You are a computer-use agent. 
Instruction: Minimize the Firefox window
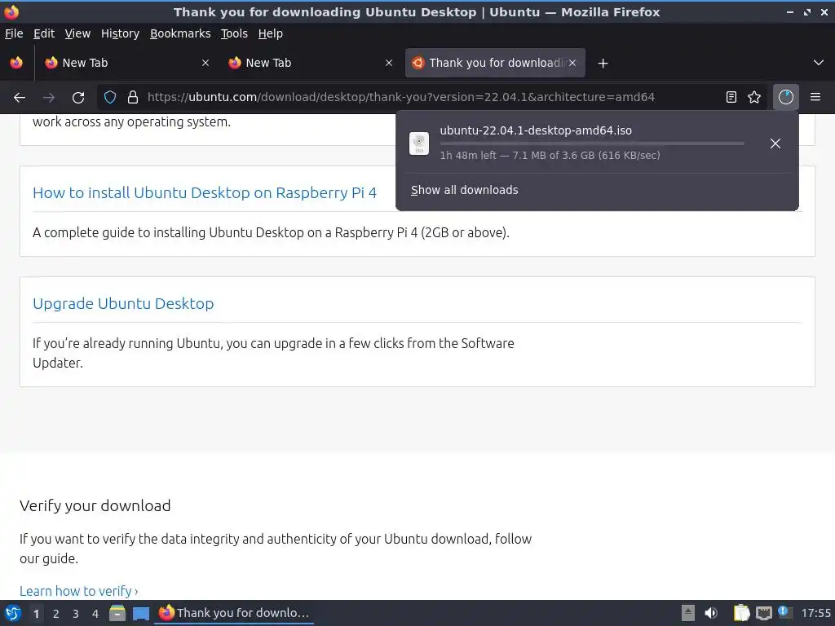[x=790, y=11]
